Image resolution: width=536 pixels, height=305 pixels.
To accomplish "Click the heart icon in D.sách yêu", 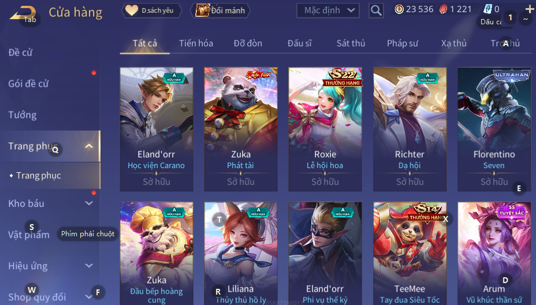I will pyautogui.click(x=132, y=10).
